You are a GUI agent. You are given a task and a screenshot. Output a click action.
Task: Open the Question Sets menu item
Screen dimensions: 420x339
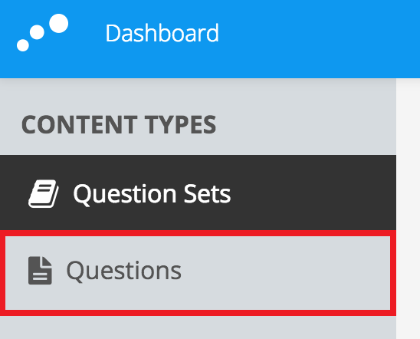(x=198, y=193)
